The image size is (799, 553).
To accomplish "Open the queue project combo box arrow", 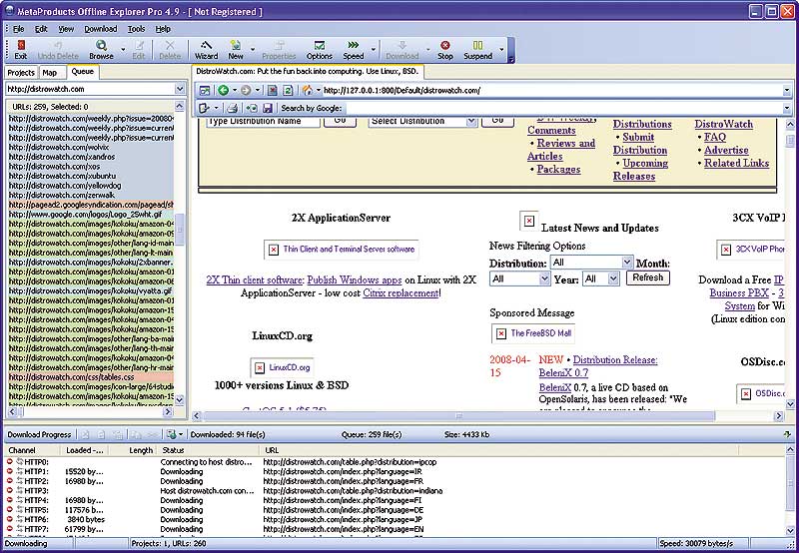I will pos(180,89).
